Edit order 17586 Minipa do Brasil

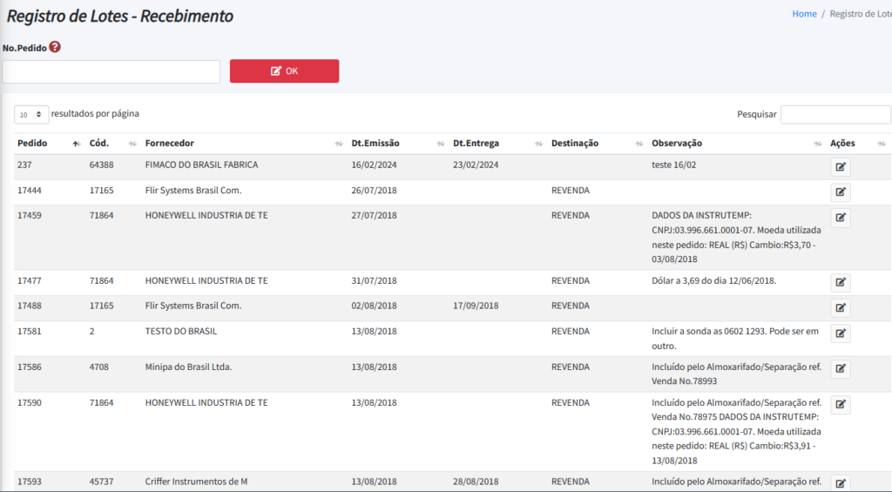coord(841,369)
